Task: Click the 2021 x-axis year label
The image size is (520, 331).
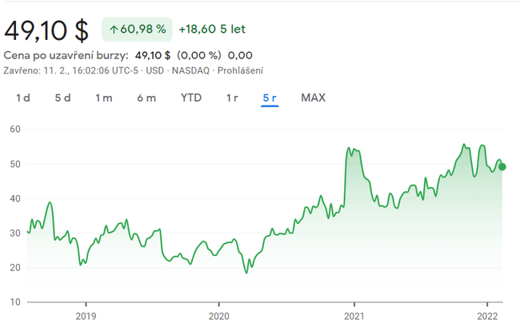Action: click(353, 316)
